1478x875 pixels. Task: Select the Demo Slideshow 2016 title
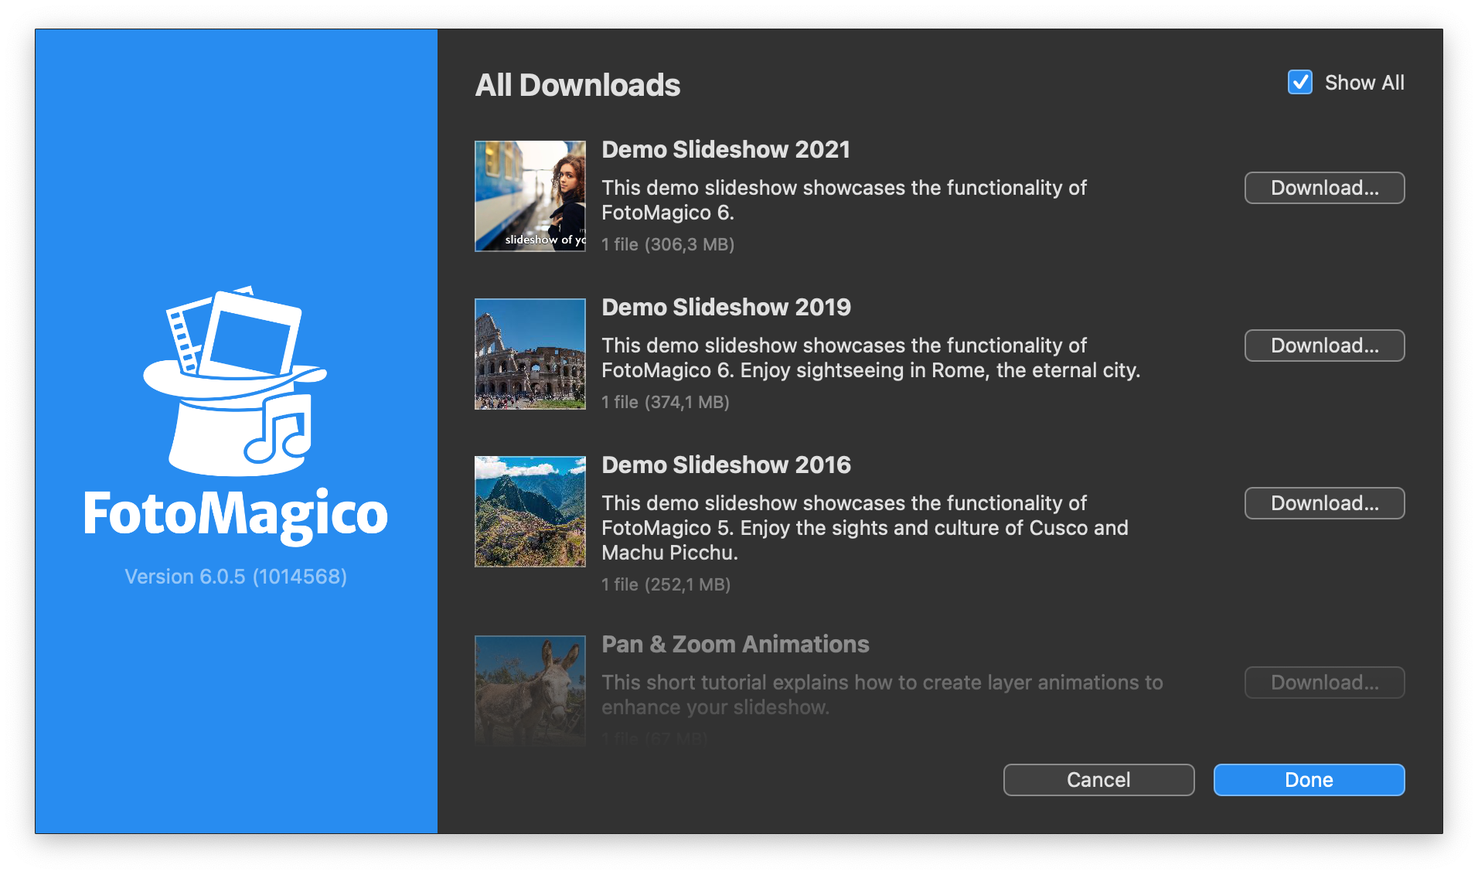click(725, 465)
